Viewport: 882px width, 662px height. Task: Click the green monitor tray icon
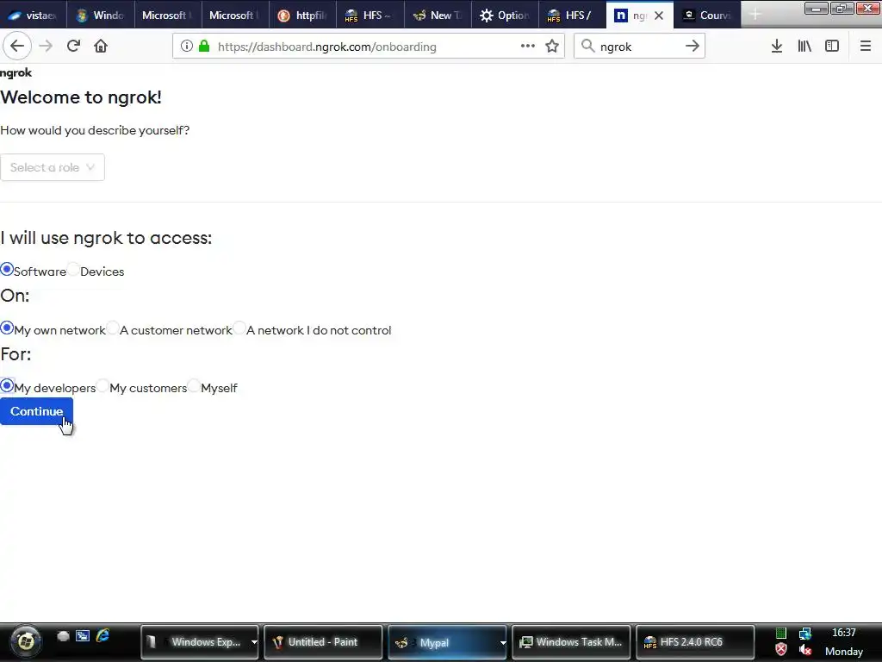pyautogui.click(x=780, y=634)
